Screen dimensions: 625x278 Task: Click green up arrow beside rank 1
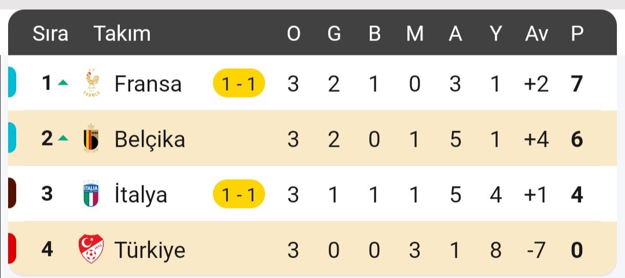(x=63, y=83)
